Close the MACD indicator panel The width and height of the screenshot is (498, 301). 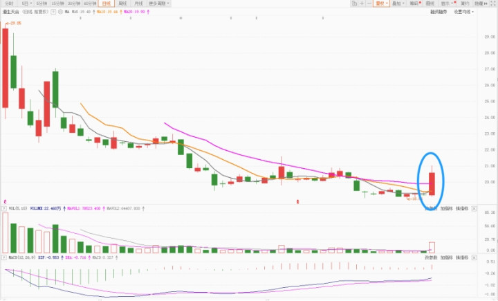point(474,257)
